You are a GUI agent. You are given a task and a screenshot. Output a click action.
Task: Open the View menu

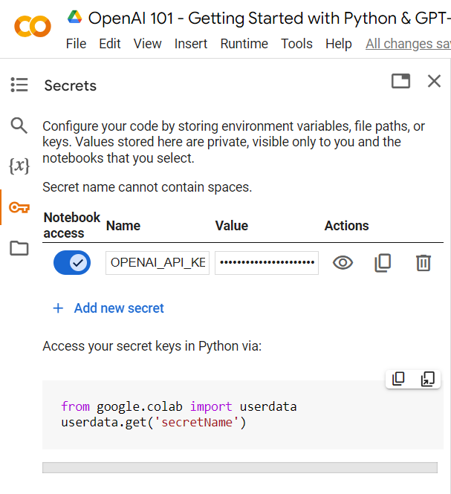point(148,44)
